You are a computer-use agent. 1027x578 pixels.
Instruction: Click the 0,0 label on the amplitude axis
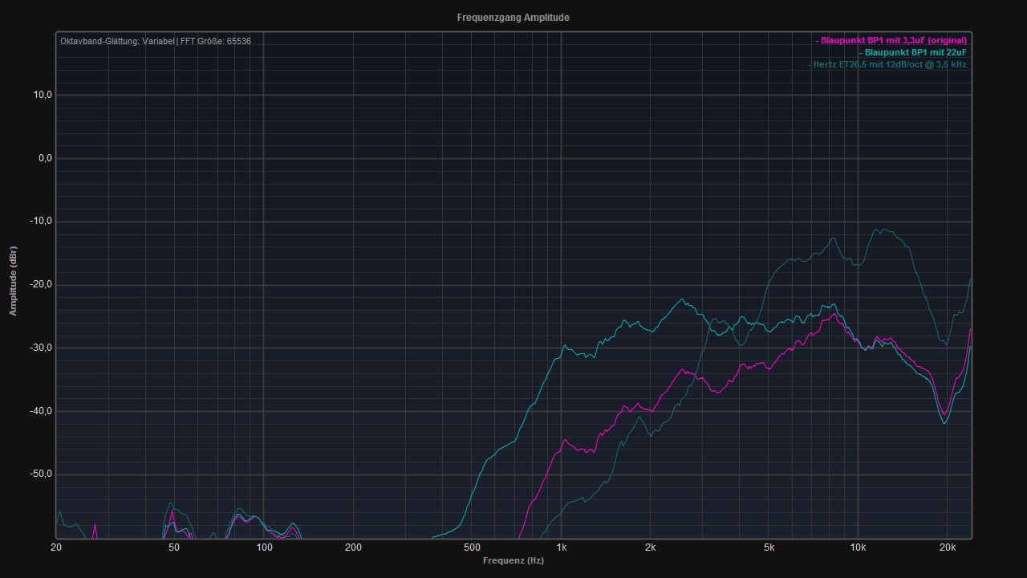[44, 158]
